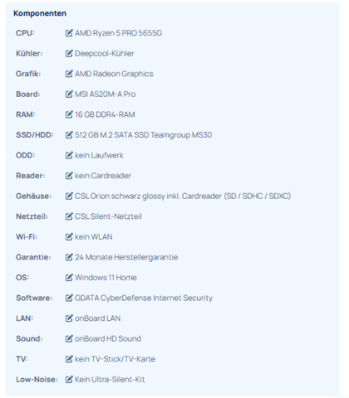Click the RAM edit pencil icon
Image resolution: width=349 pixels, height=398 pixels.
(x=69, y=114)
